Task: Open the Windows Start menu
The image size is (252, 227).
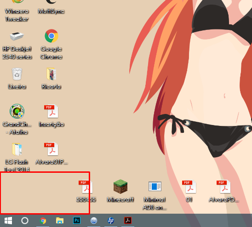Action: coord(8,221)
